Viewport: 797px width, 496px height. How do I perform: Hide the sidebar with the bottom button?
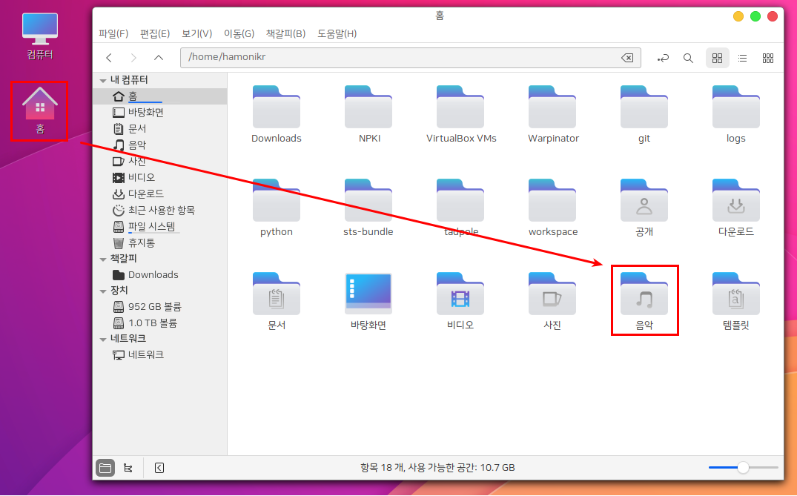pyautogui.click(x=159, y=468)
